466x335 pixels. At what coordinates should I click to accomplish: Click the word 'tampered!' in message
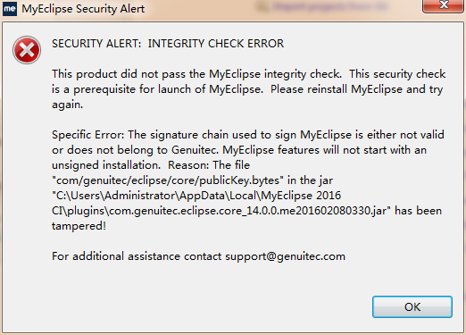pyautogui.click(x=79, y=226)
